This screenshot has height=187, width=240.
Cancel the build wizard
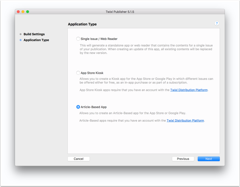[x=79, y=159]
